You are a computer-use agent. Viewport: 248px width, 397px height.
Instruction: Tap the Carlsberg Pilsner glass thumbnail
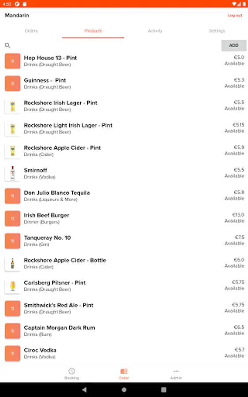point(12,285)
